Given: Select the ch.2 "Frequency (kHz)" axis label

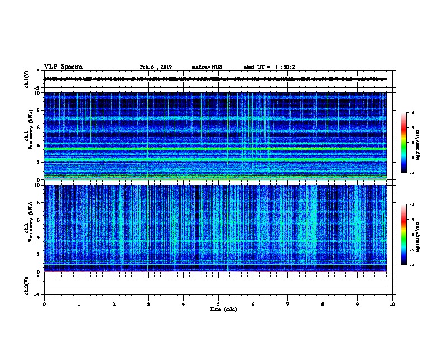Looking at the screenshot, I should point(31,222).
